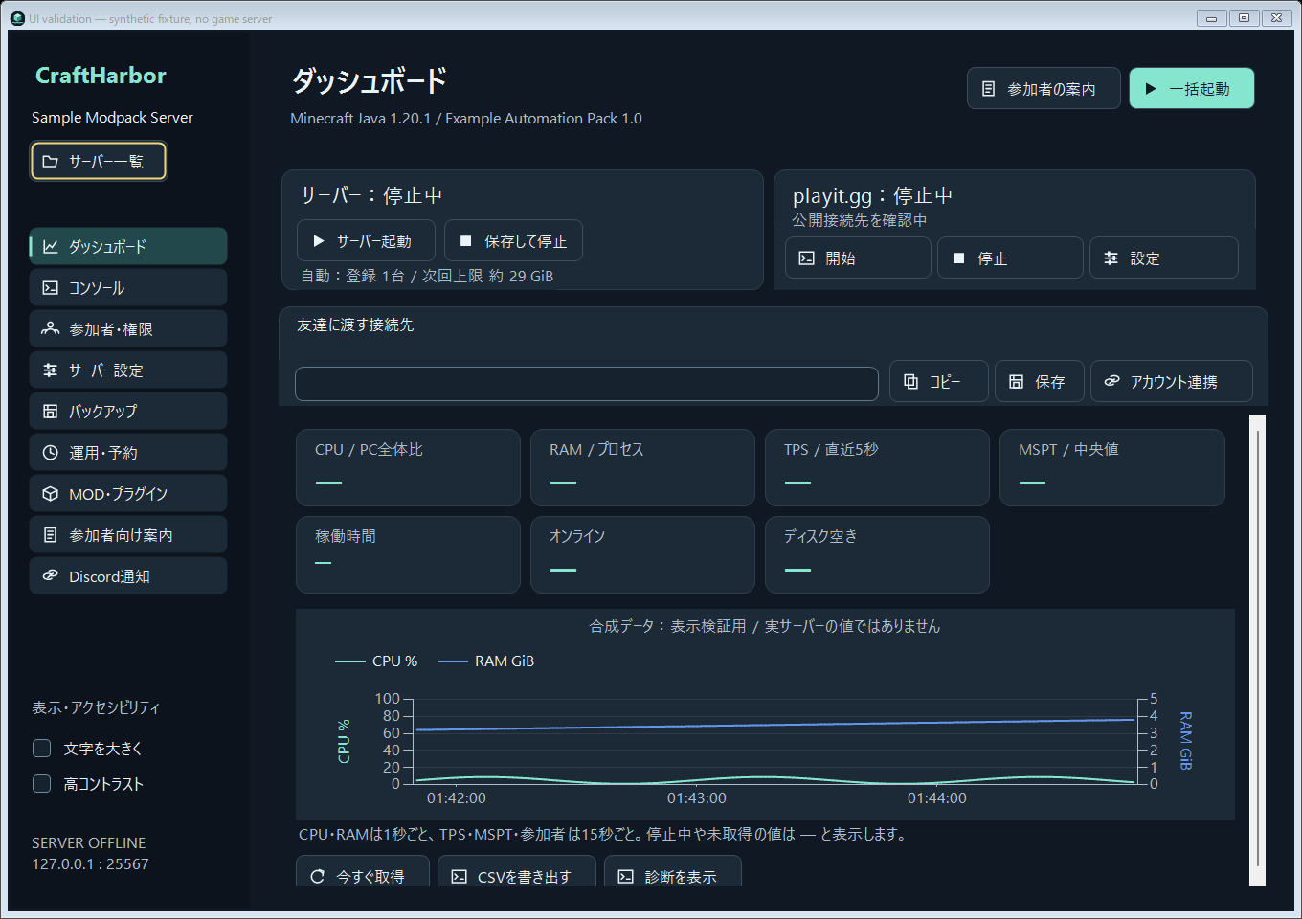Image resolution: width=1302 pixels, height=919 pixels.
Task: Click the clock icon beside 運用・予約
Action: click(x=51, y=453)
